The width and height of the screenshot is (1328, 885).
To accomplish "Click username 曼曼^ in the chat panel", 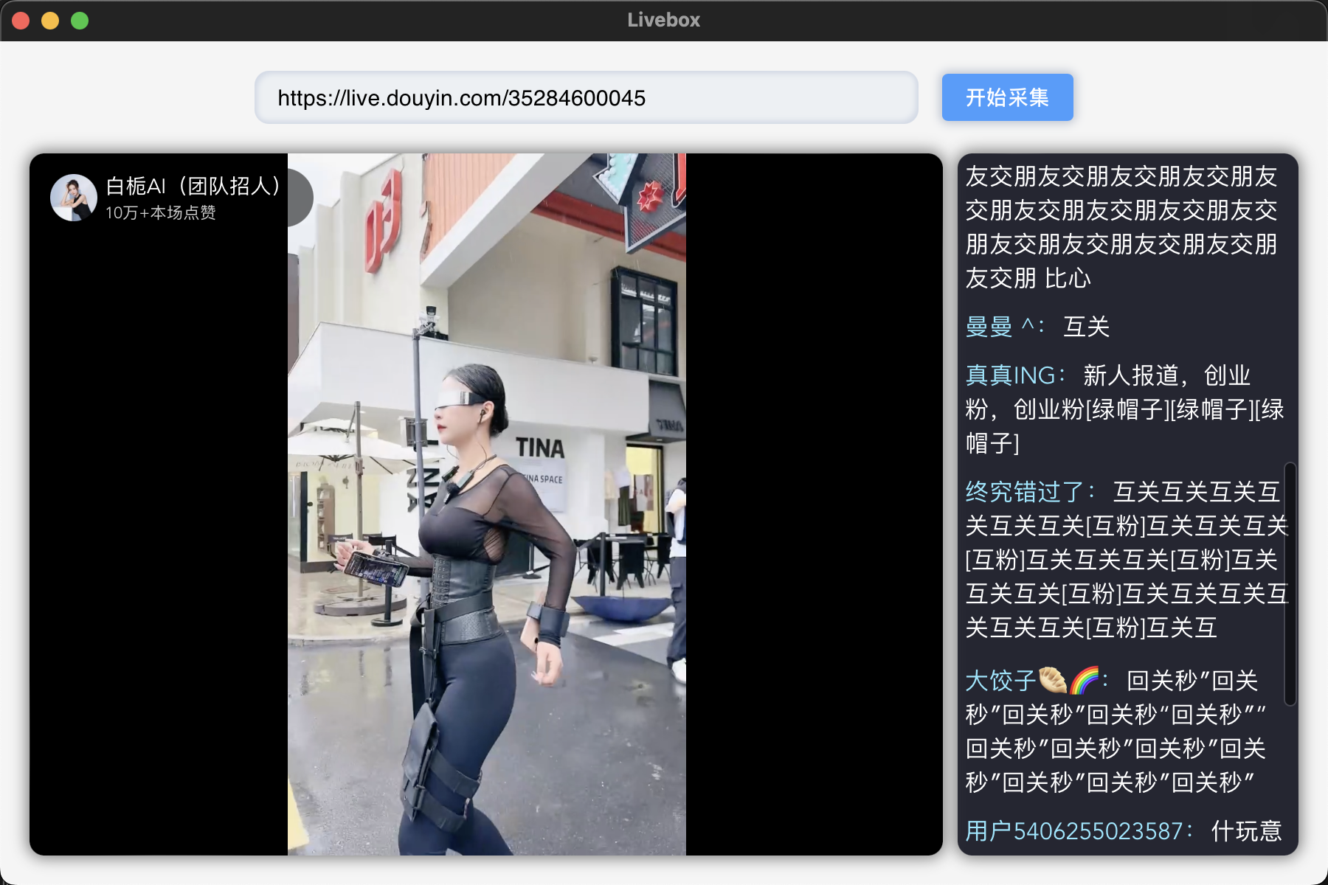I will point(996,327).
